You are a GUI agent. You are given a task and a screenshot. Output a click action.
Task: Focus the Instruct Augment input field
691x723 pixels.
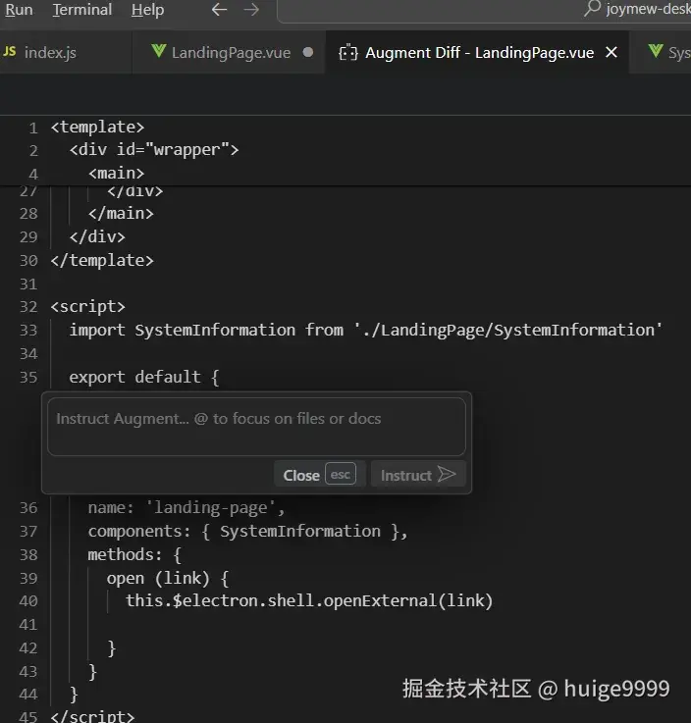pyautogui.click(x=256, y=427)
